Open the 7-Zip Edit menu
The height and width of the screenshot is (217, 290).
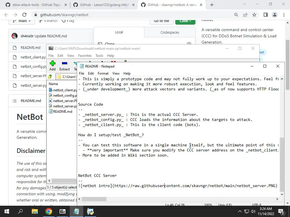(60, 56)
